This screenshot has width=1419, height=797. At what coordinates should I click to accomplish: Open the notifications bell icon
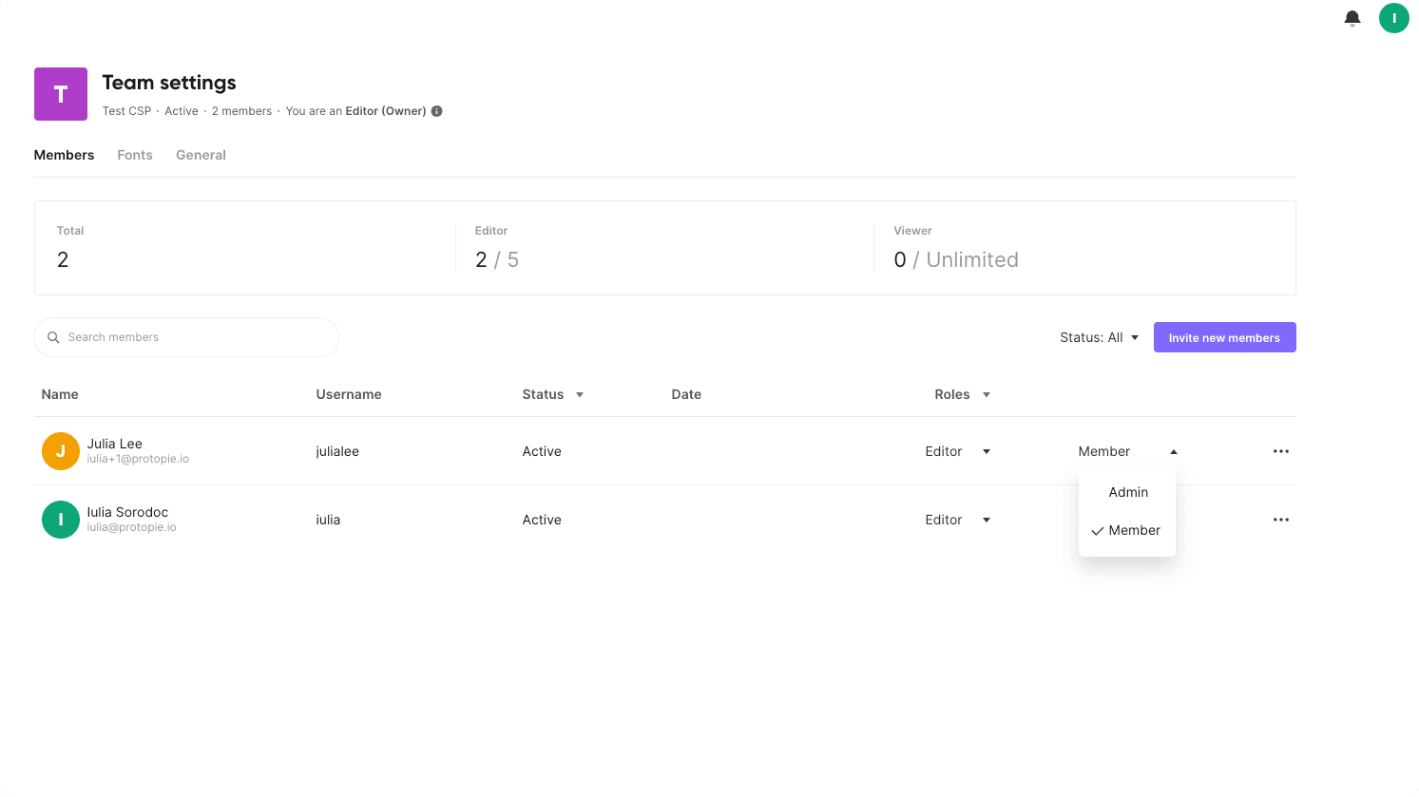click(1352, 18)
